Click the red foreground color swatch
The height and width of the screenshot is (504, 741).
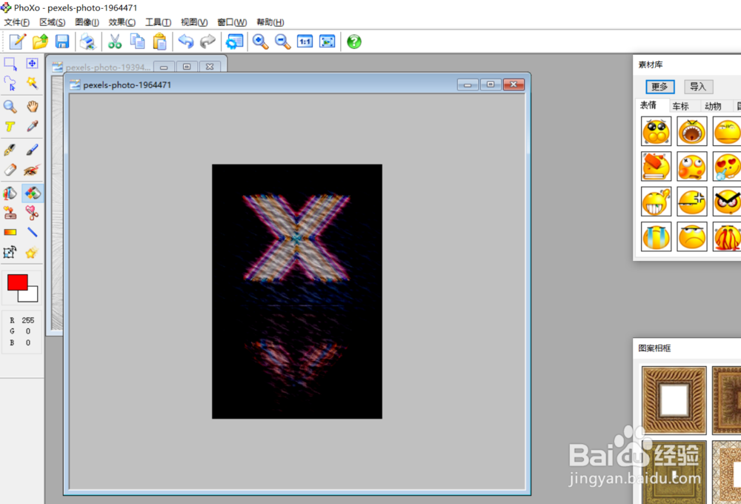click(16, 281)
